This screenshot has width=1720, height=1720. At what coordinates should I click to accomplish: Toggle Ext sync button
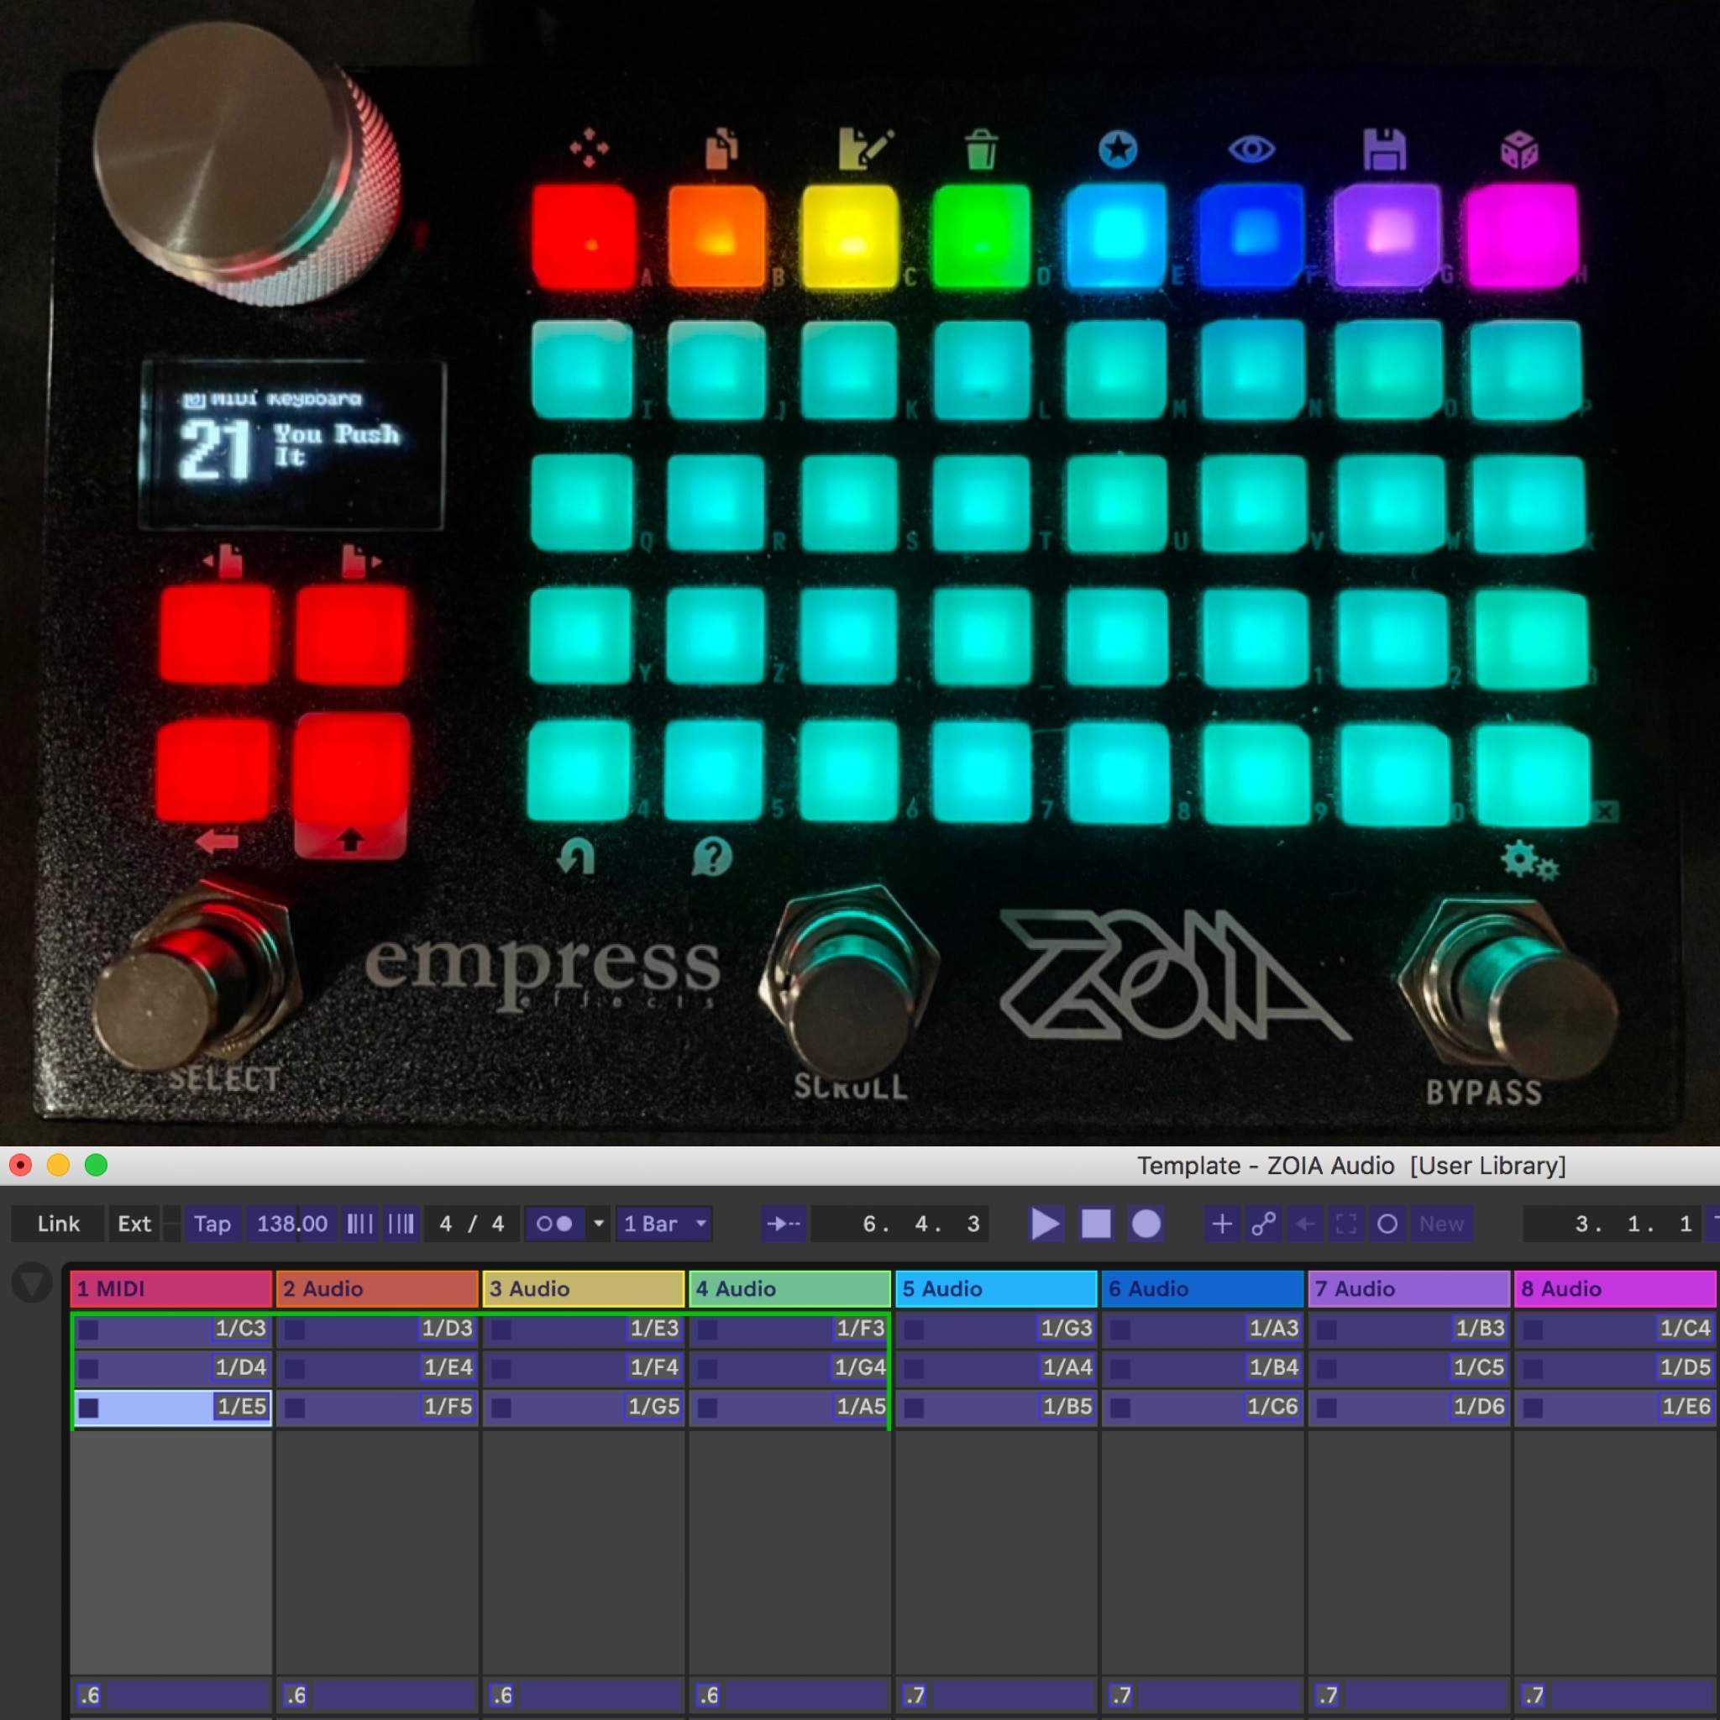coord(134,1223)
